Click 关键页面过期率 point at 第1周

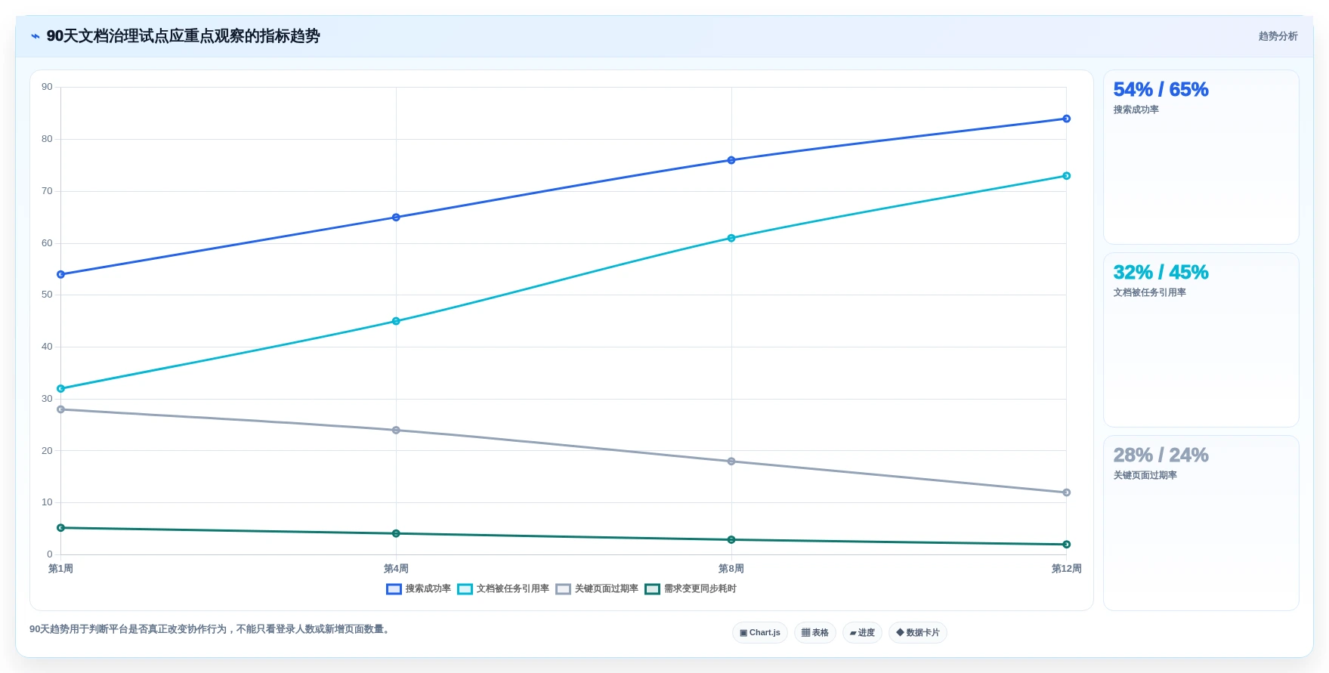tap(61, 409)
